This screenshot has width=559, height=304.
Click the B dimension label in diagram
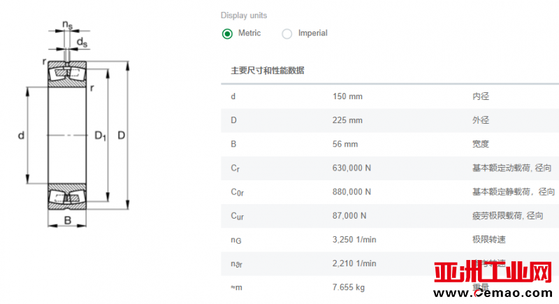tap(67, 221)
